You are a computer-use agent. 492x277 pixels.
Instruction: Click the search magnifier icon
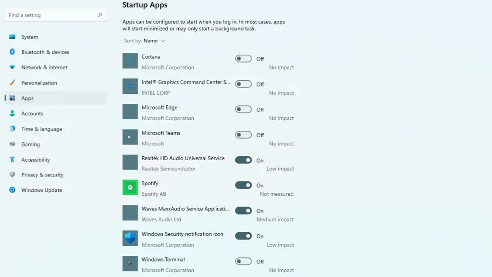click(100, 15)
